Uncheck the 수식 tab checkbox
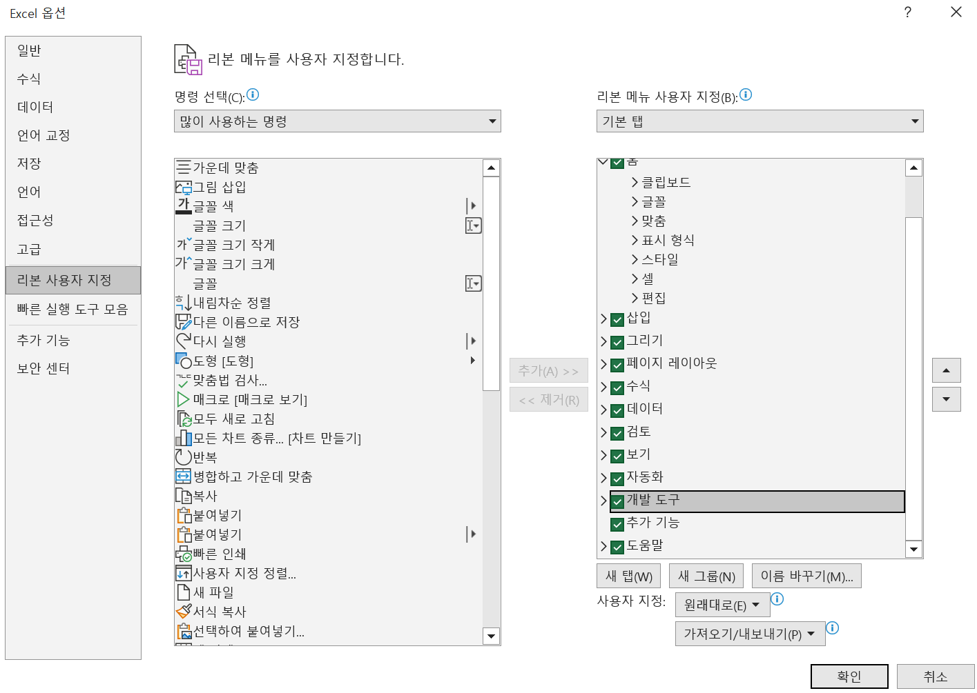Image resolution: width=977 pixels, height=693 pixels. click(617, 388)
